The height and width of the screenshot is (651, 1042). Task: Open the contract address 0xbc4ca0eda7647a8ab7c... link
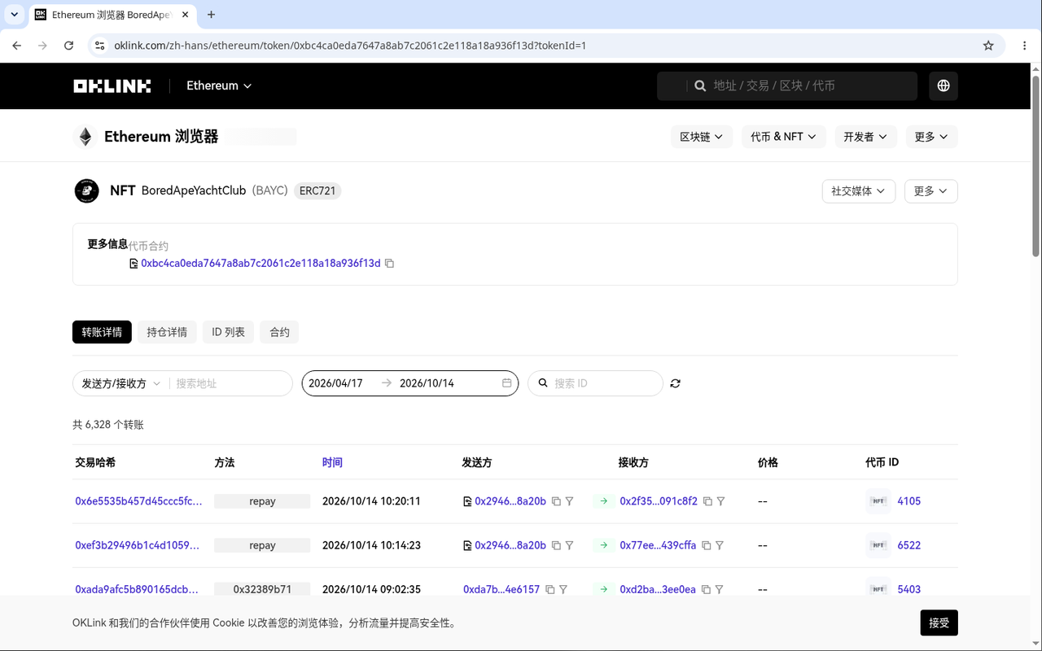coord(260,264)
